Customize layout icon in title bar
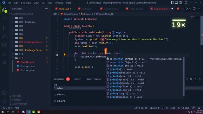This screenshot has height=114, width=203. click(186, 3)
